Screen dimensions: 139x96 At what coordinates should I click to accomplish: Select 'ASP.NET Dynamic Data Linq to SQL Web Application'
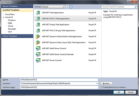[64, 42]
